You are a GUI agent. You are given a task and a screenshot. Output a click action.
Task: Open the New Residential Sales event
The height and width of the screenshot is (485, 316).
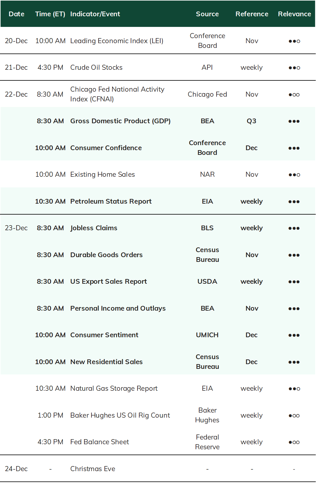click(106, 362)
